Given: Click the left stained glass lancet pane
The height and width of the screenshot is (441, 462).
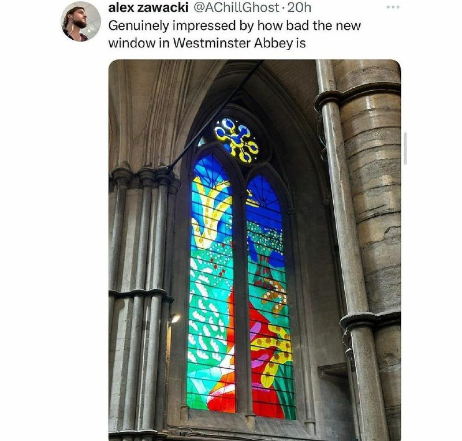Looking at the screenshot, I should pyautogui.click(x=211, y=283).
